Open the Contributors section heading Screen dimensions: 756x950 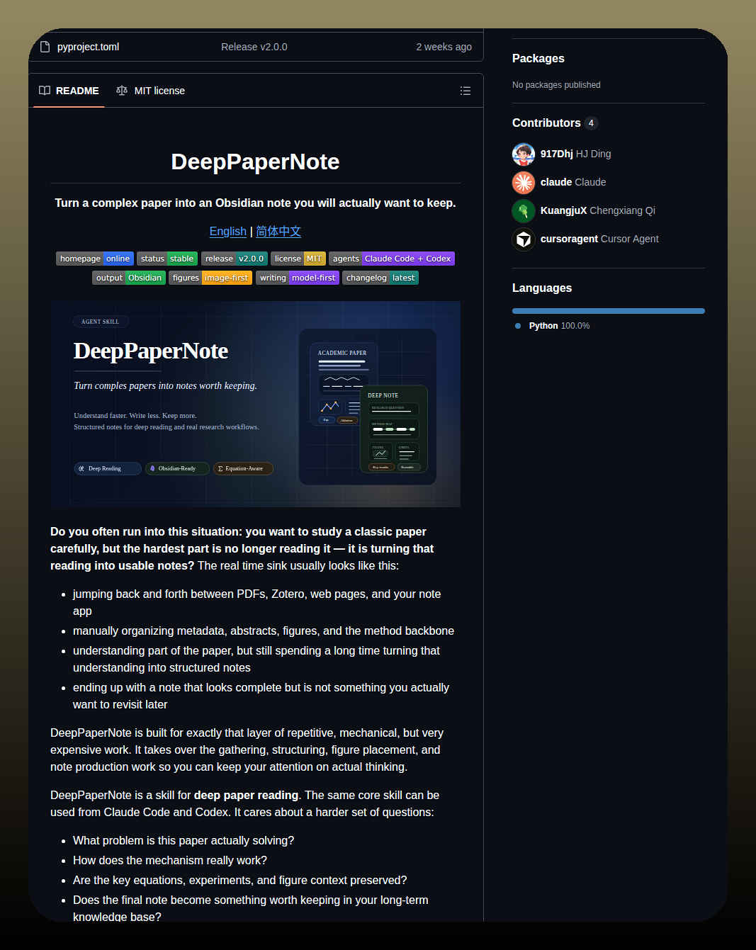[x=546, y=123]
